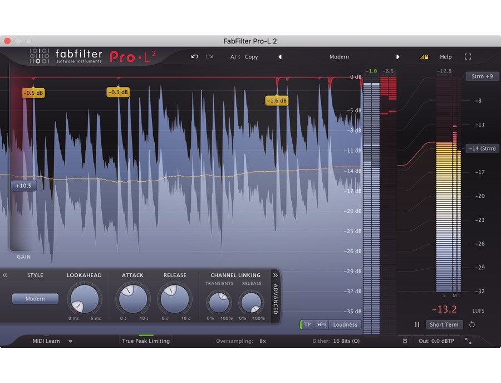Click the yellow MIDI learn lock icon

tap(424, 57)
